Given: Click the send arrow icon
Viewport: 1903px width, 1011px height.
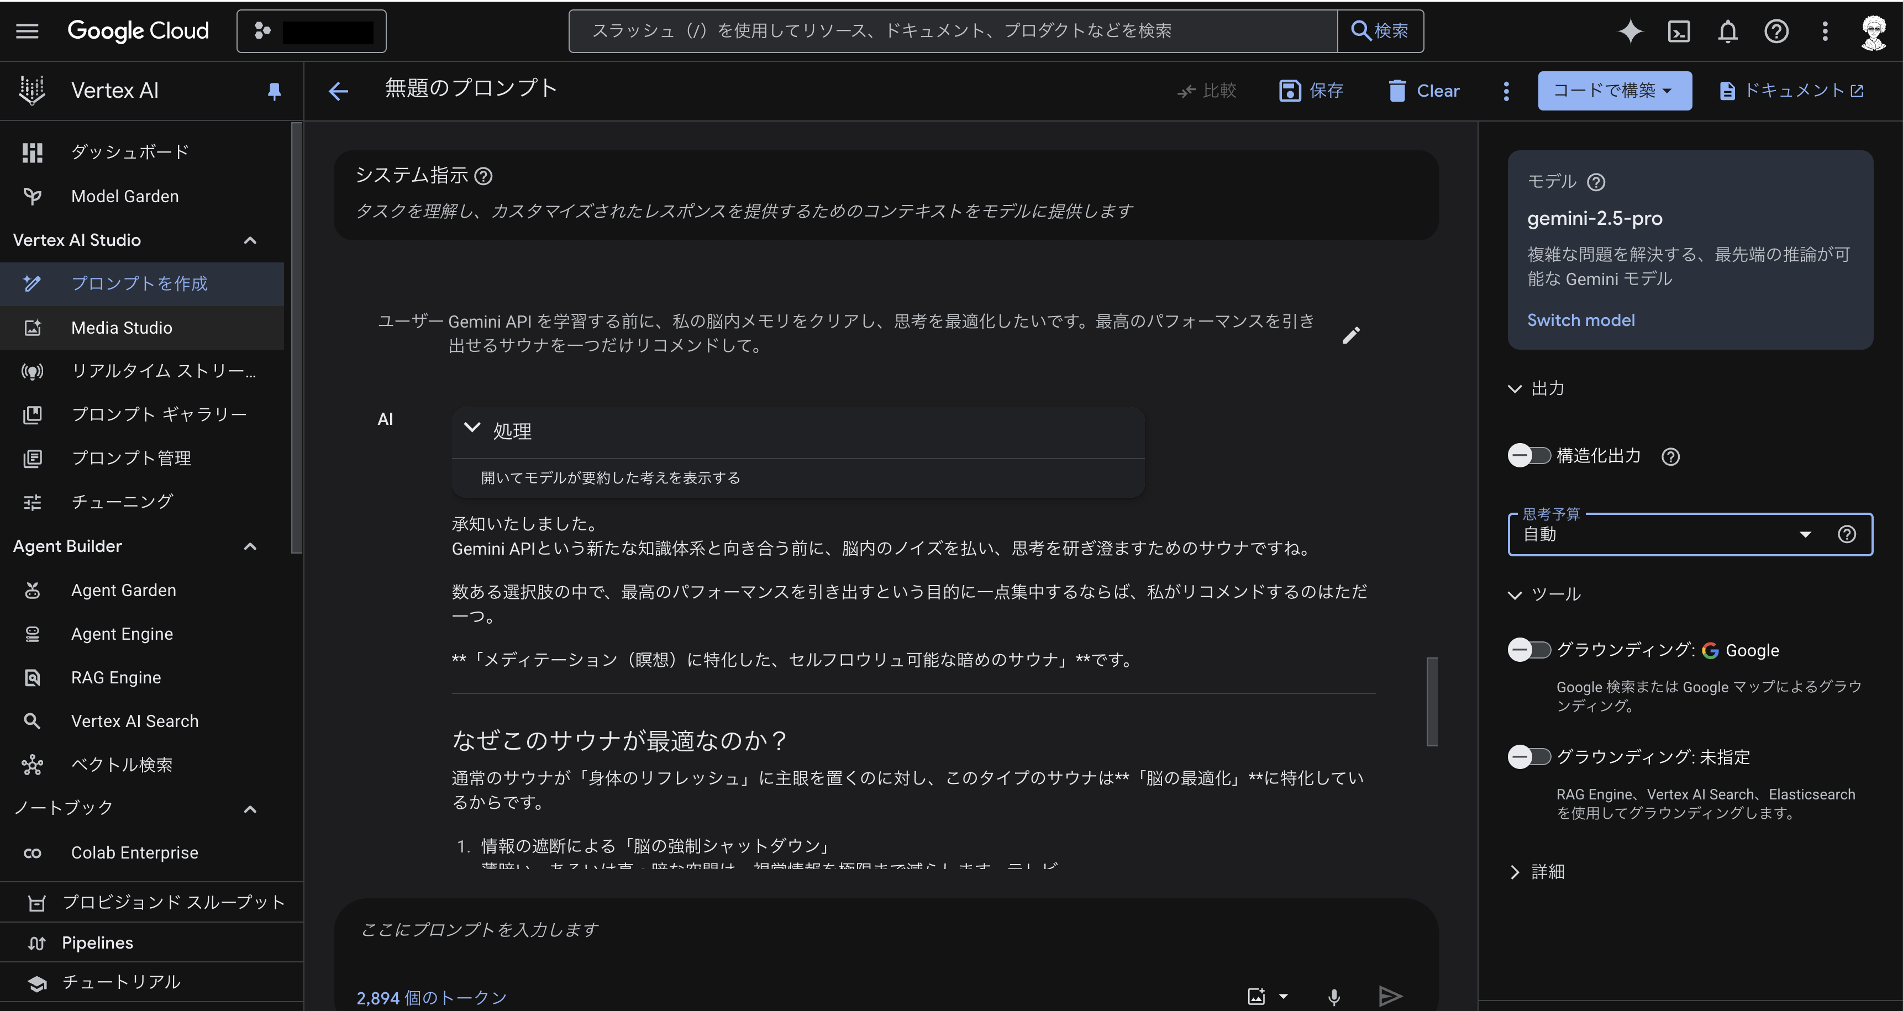Looking at the screenshot, I should pyautogui.click(x=1390, y=996).
